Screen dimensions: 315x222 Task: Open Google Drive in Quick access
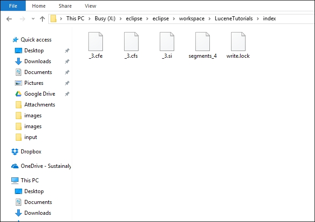(x=39, y=94)
